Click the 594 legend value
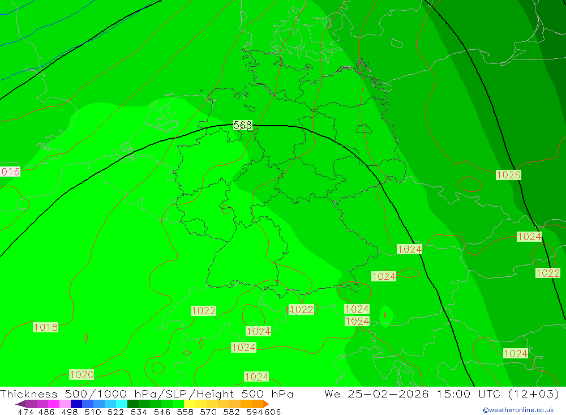Viewport: 566px width, 415px height. [x=255, y=412]
